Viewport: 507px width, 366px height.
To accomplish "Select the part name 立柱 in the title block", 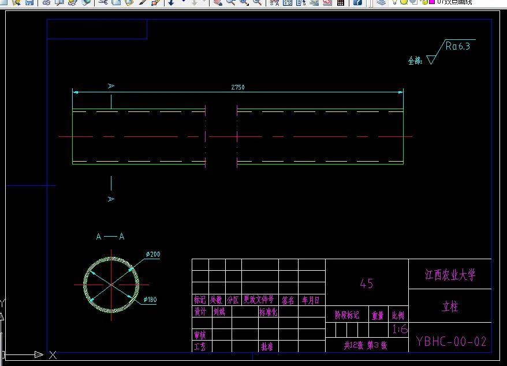I will [450, 306].
